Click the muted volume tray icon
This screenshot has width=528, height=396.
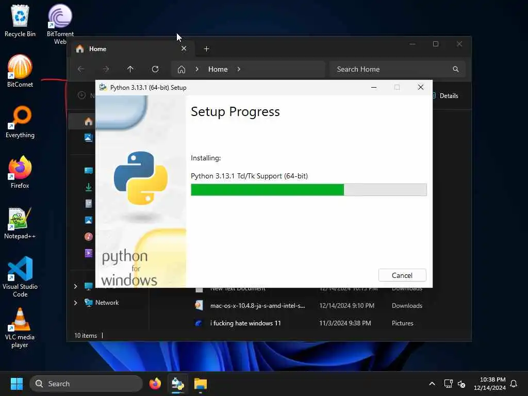click(461, 384)
